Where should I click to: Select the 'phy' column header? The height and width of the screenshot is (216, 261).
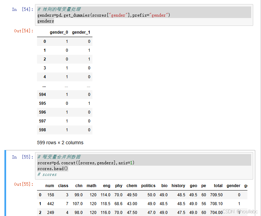(x=119, y=185)
